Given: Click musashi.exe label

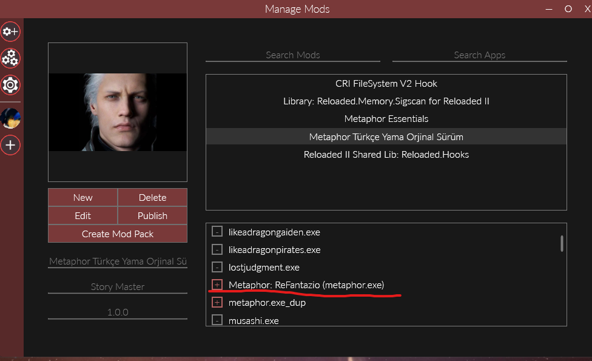Looking at the screenshot, I should point(254,320).
